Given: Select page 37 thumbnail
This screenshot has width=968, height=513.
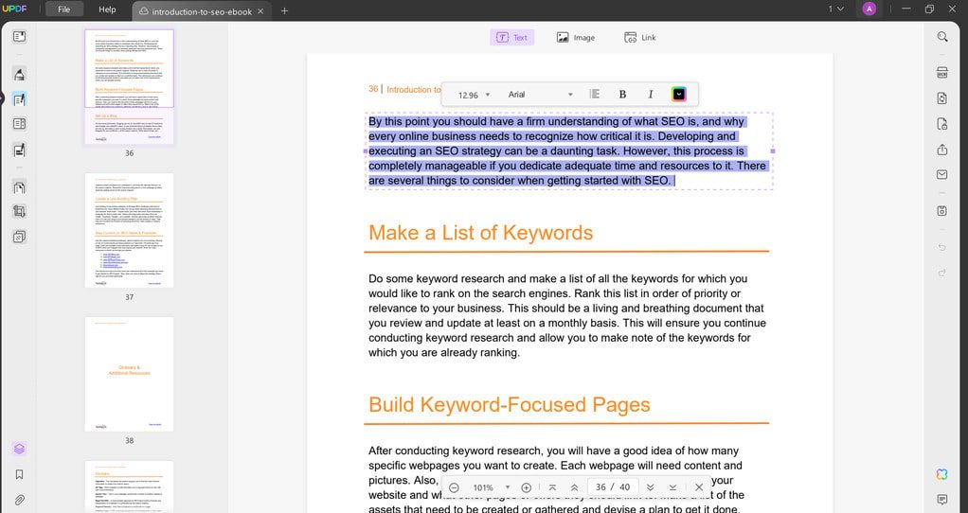Looking at the screenshot, I should 129,230.
